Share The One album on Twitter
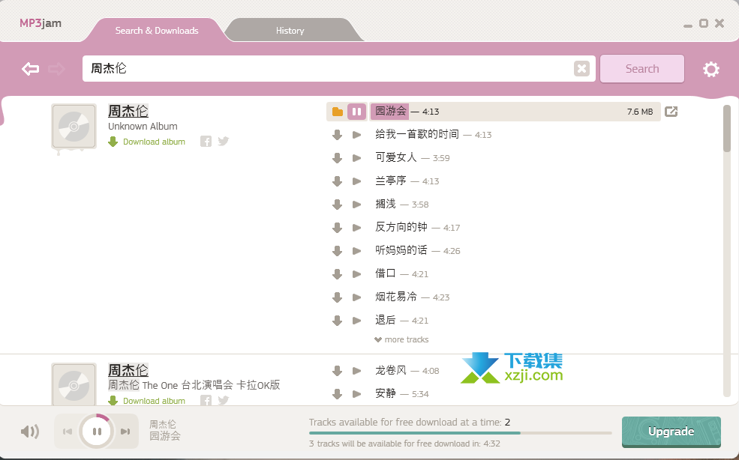 224,400
